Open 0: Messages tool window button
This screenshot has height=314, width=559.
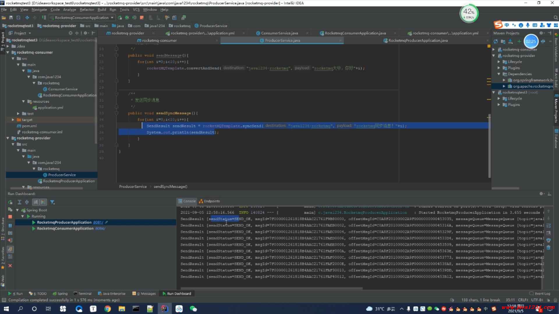coord(144,294)
